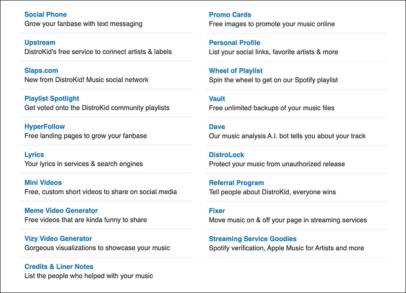
Task: Visit Slaps.com music social network
Action: [41, 70]
